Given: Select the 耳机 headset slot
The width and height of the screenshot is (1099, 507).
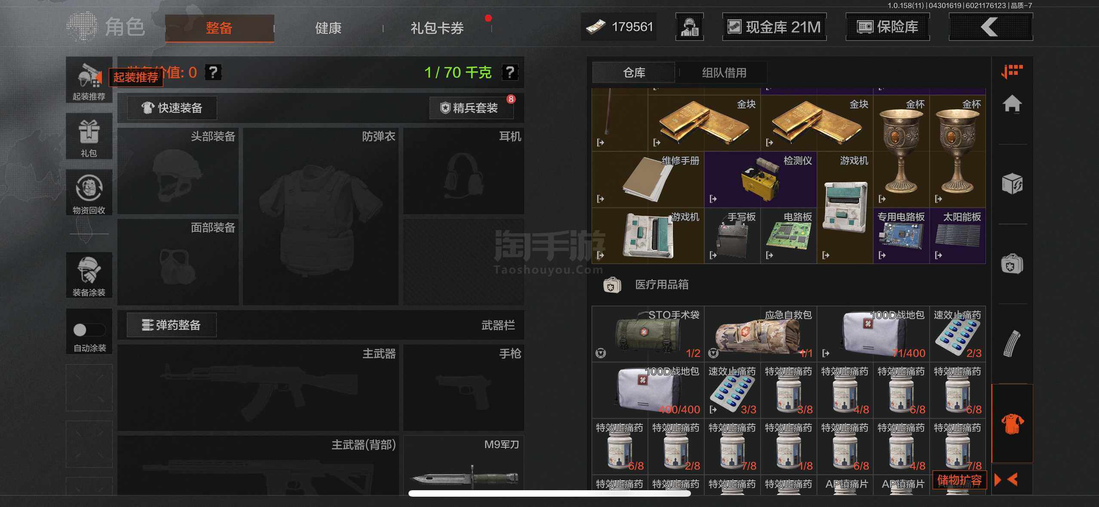Looking at the screenshot, I should (x=464, y=171).
